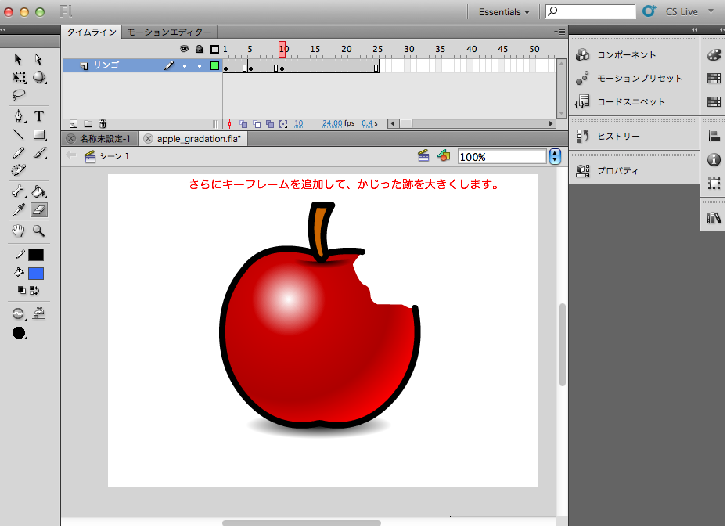Image resolution: width=725 pixels, height=526 pixels.
Task: Click the new layer icon
Action: pyautogui.click(x=74, y=124)
